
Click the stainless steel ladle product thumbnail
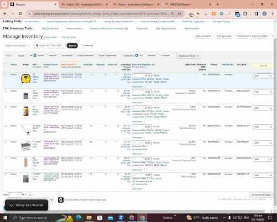[x=25, y=130]
